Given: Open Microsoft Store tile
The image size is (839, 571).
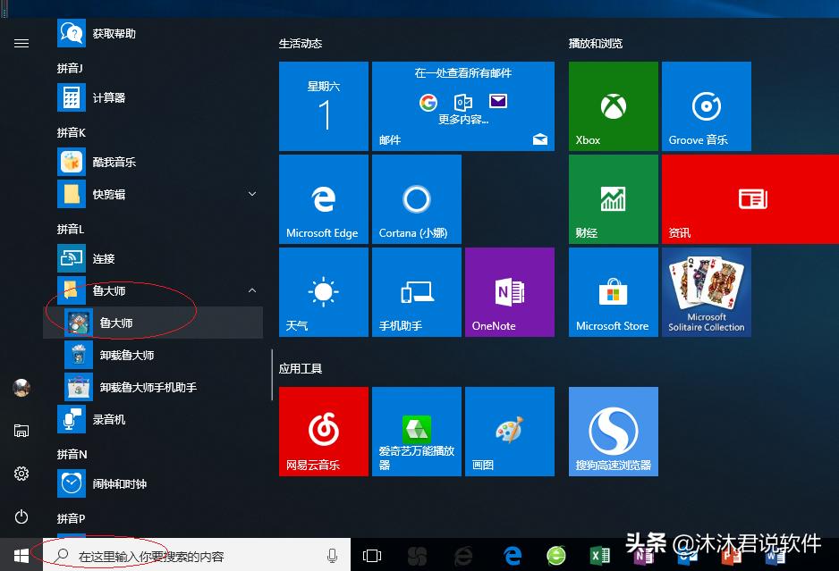Looking at the screenshot, I should pyautogui.click(x=613, y=292).
